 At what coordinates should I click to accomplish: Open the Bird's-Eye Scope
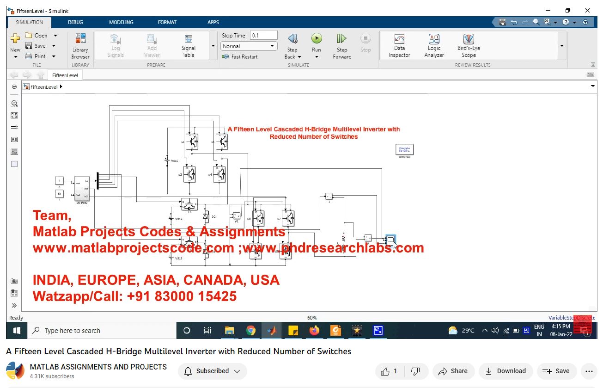(469, 46)
